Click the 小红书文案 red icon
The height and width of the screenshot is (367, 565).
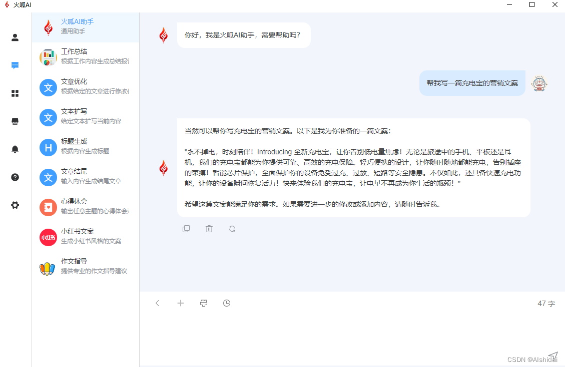tap(48, 237)
